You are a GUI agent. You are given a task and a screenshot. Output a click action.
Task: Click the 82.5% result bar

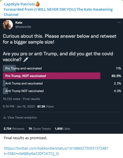pyautogui.click(x=52, y=76)
